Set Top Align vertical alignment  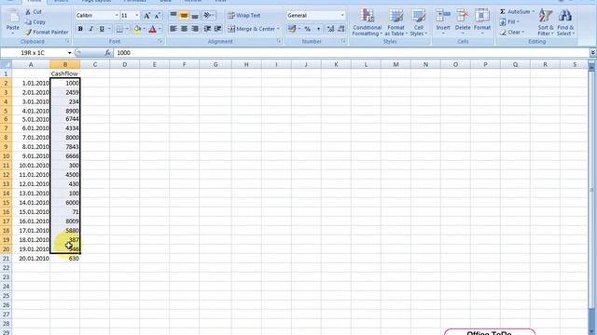(x=174, y=15)
